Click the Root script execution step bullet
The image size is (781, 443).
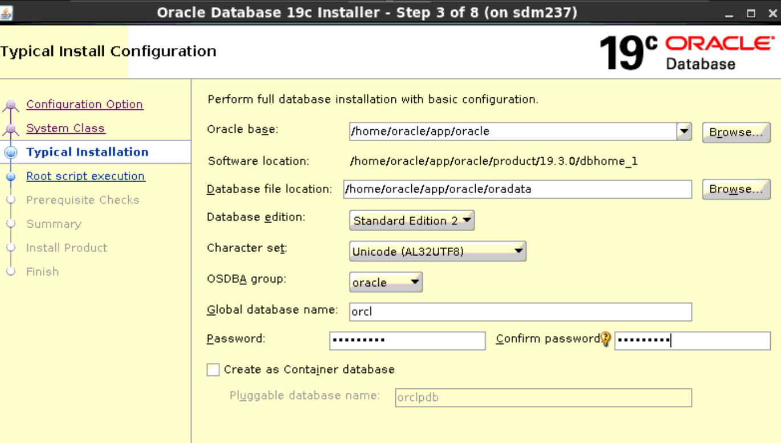pos(10,177)
